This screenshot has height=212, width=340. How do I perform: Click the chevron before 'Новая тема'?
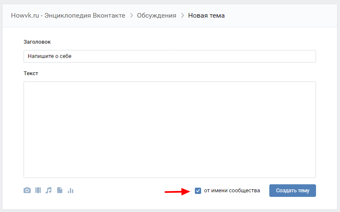tap(182, 16)
